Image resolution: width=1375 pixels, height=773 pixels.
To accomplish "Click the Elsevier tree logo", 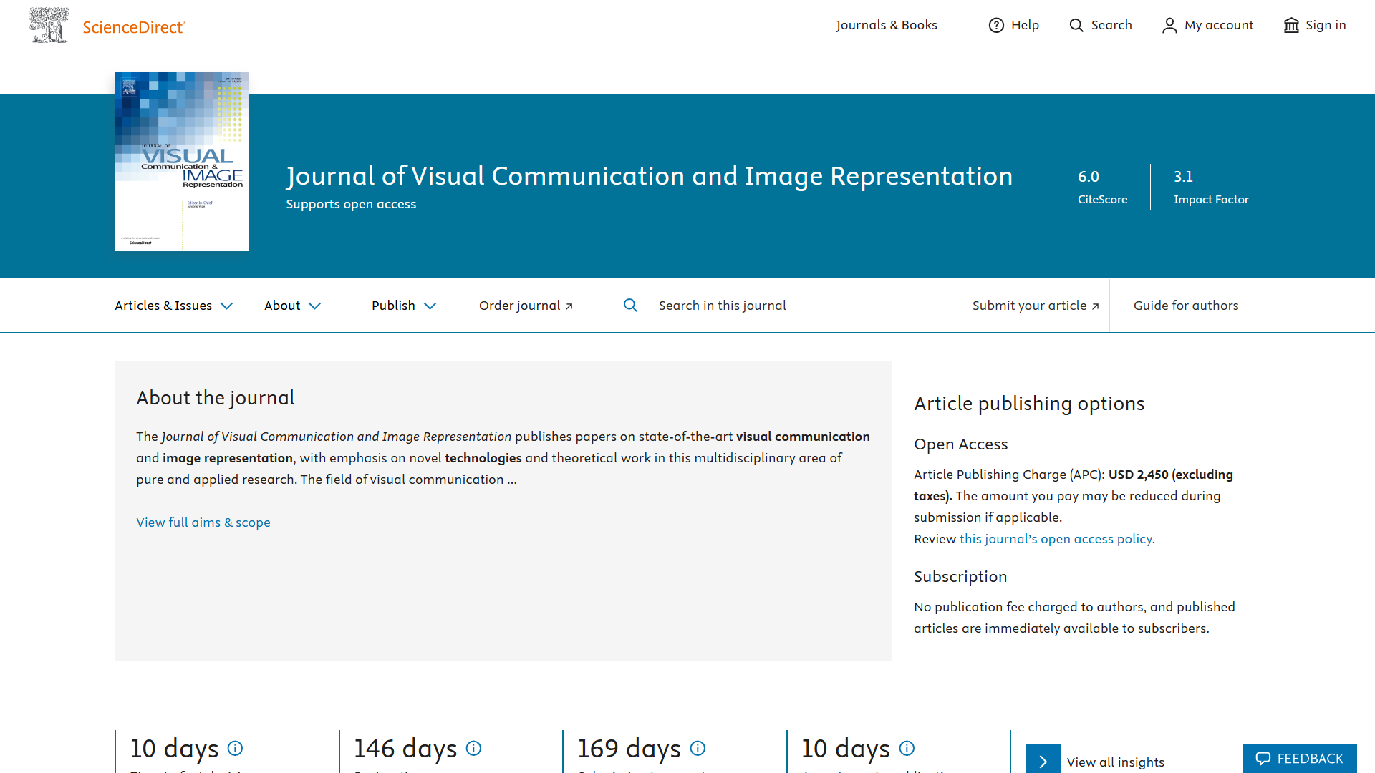I will tap(49, 25).
